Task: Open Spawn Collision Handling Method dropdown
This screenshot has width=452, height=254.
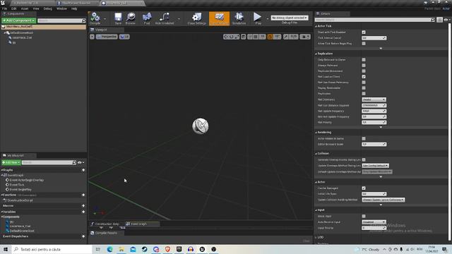Action: click(x=383, y=200)
